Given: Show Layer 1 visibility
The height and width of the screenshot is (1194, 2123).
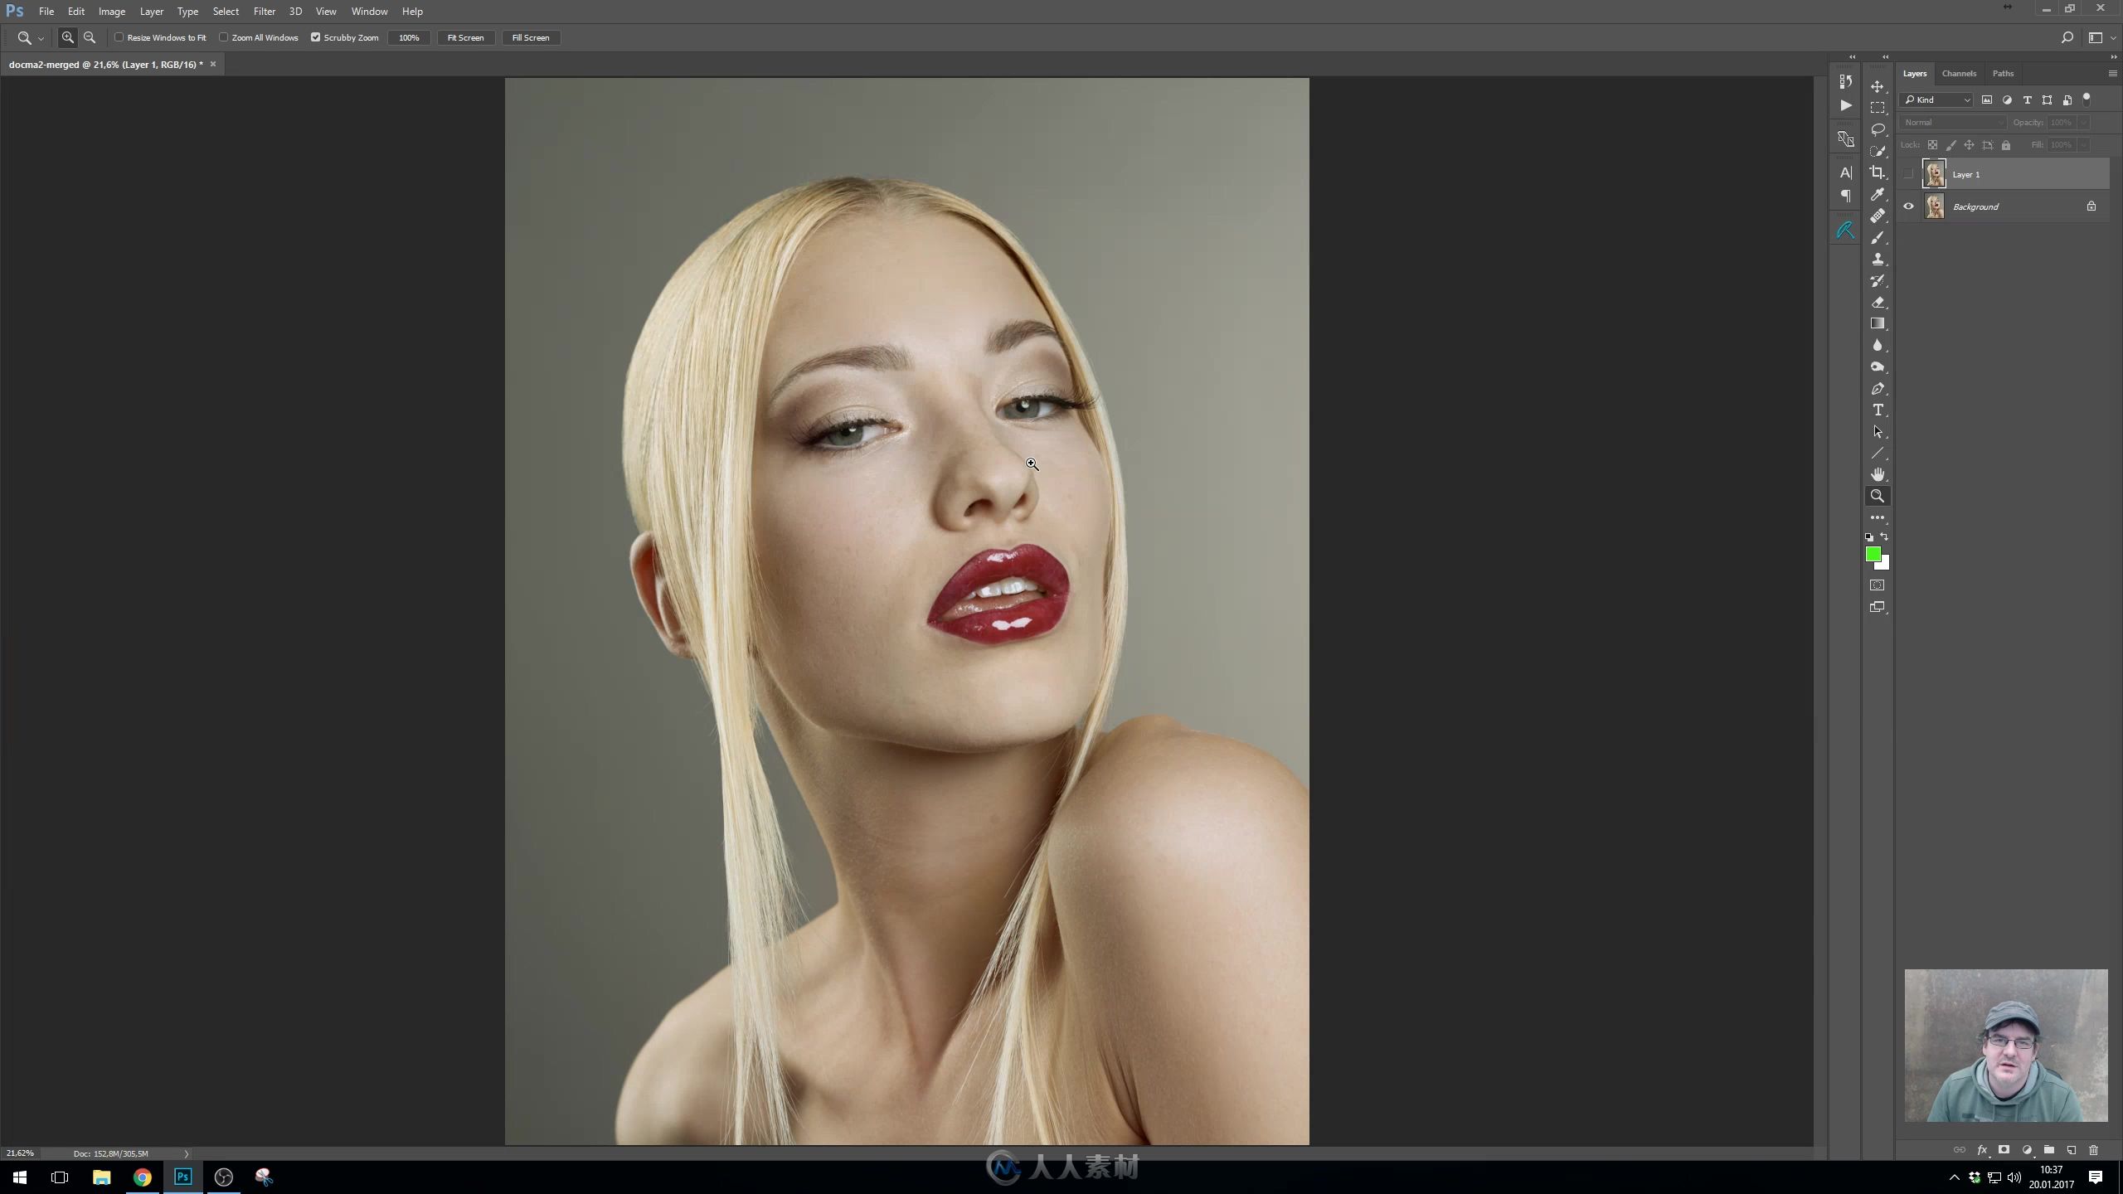Looking at the screenshot, I should coord(1908,174).
